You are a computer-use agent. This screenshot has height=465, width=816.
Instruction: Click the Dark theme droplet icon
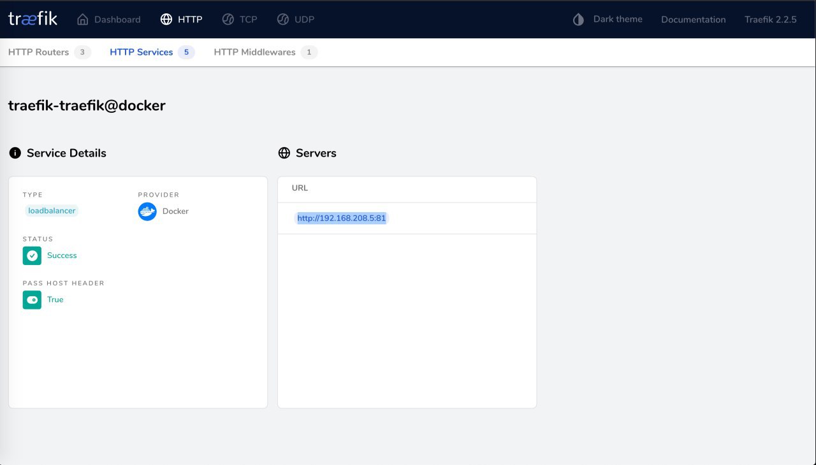pos(579,19)
